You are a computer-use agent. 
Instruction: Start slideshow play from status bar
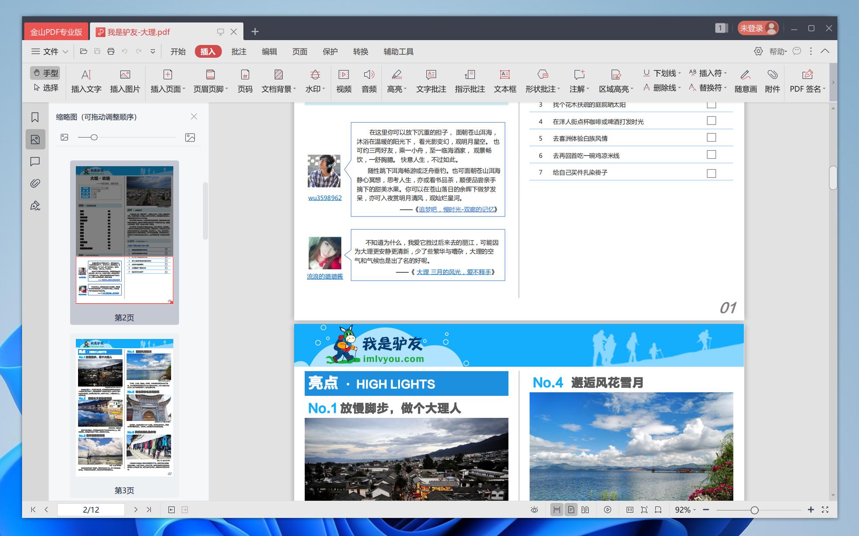pos(608,510)
